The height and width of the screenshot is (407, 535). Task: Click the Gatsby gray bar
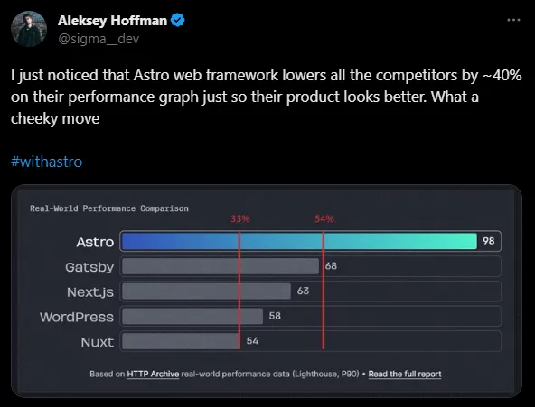pyautogui.click(x=221, y=266)
